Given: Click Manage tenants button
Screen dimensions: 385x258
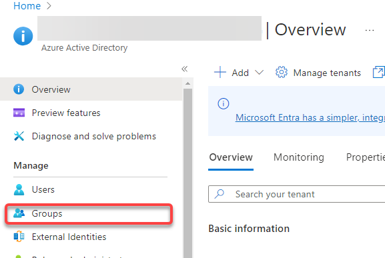Looking at the screenshot, I should click(x=318, y=73).
